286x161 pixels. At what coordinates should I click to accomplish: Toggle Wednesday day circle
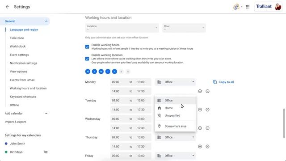coord(101,72)
